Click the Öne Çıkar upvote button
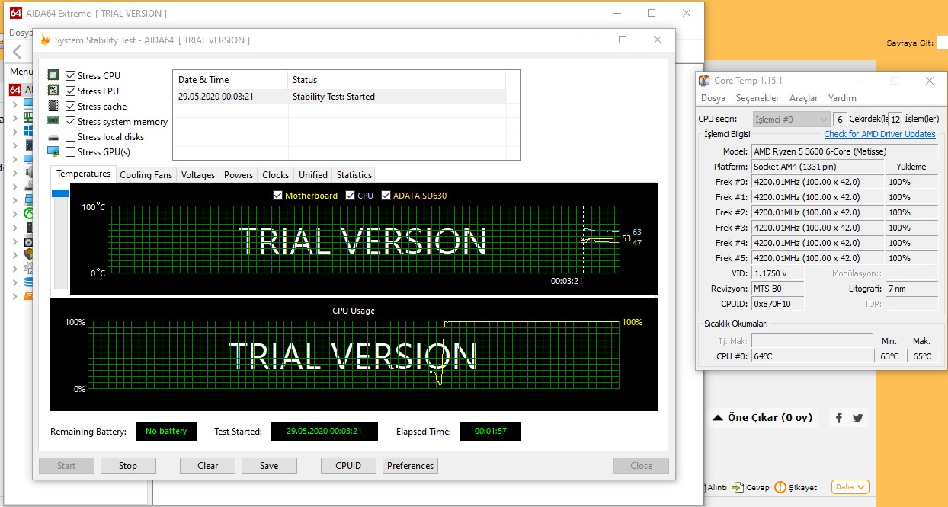Image resolution: width=948 pixels, height=507 pixels. (762, 417)
